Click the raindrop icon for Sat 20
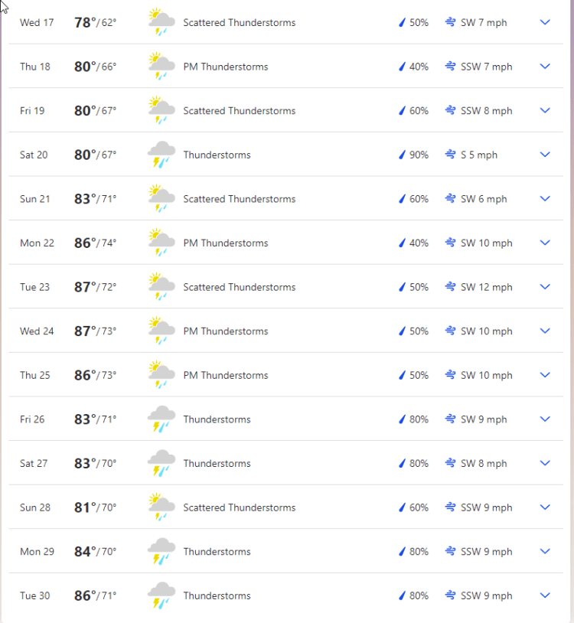This screenshot has width=574, height=623. pyautogui.click(x=402, y=155)
